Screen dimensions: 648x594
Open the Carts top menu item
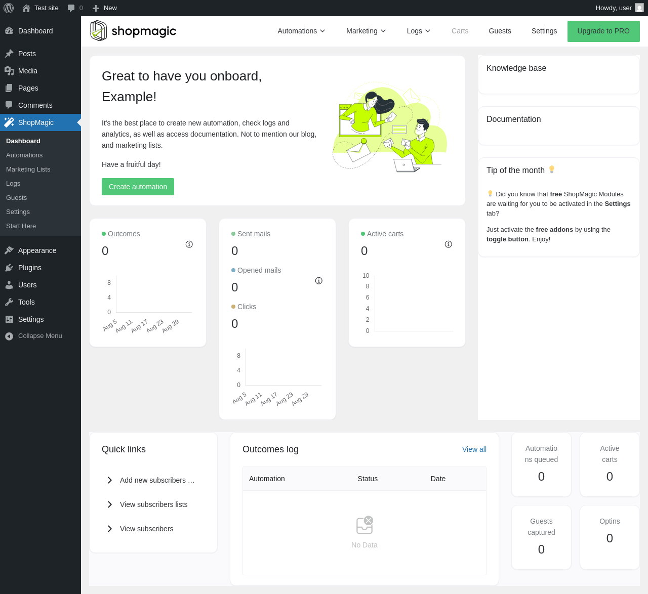coord(460,31)
